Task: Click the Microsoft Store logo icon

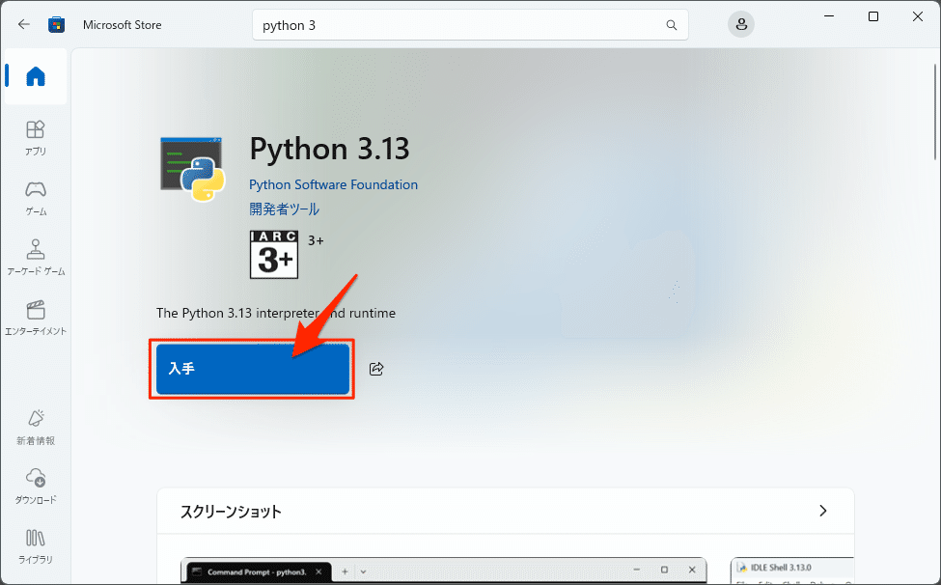Action: tap(56, 24)
